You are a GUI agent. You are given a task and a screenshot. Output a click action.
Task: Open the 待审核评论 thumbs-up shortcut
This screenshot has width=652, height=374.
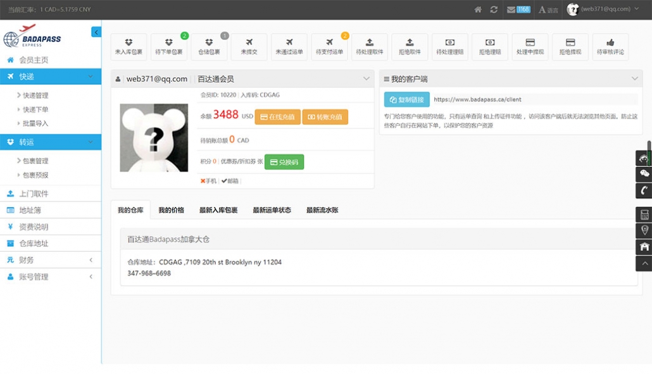610,47
